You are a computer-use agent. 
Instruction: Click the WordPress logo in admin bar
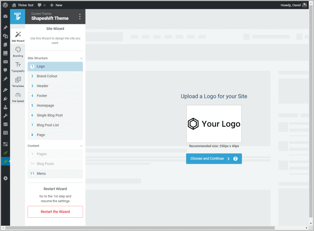click(5, 5)
